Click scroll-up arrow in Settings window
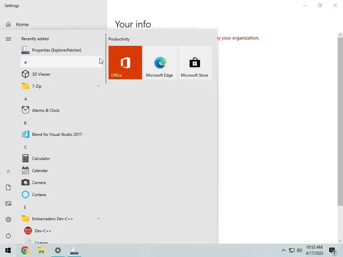Screen dimensions: 343x257 tap(340, 35)
